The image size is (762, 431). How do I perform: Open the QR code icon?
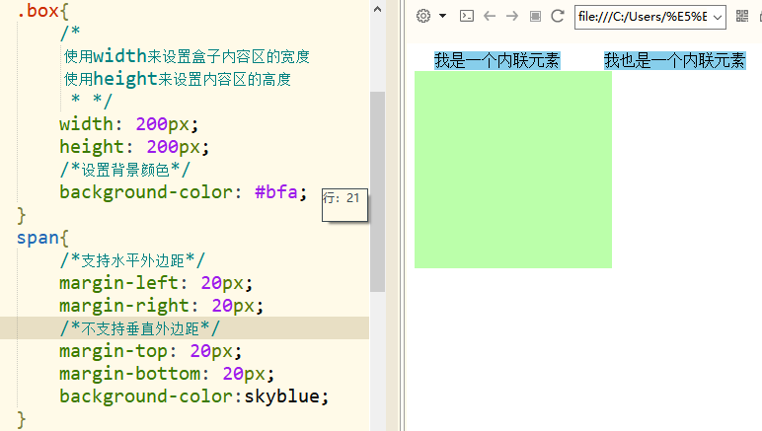[x=742, y=16]
